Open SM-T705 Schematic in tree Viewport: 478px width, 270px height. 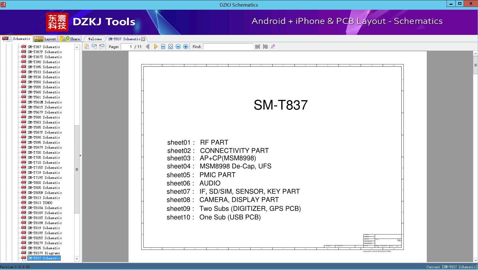click(x=44, y=157)
